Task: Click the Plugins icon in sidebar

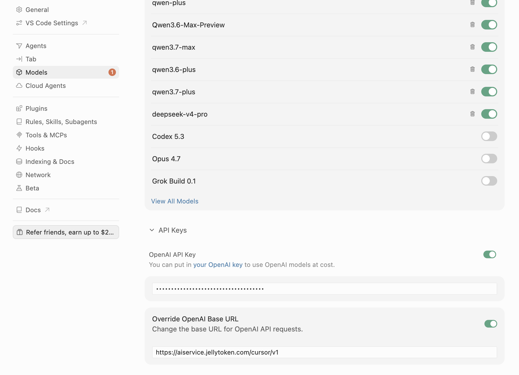Action: click(19, 108)
